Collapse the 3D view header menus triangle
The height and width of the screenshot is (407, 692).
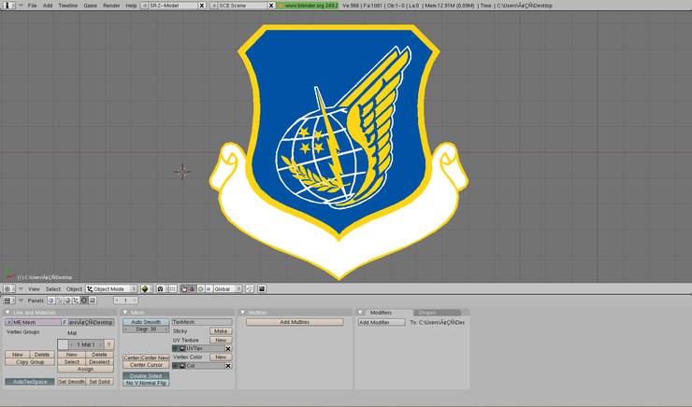[x=21, y=289]
